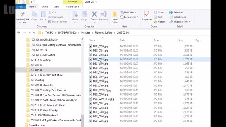Image resolution: width=226 pixels, height=127 pixels.
Task: Select file DSC_0195.jpg
Action: (x=100, y=68)
